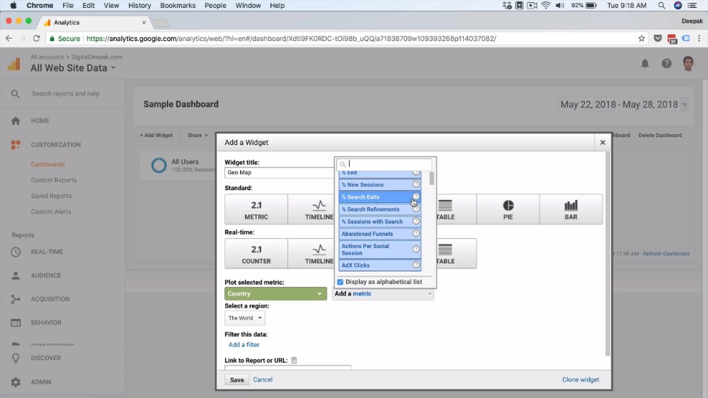Choose the Pie chart widget type

[508, 209]
